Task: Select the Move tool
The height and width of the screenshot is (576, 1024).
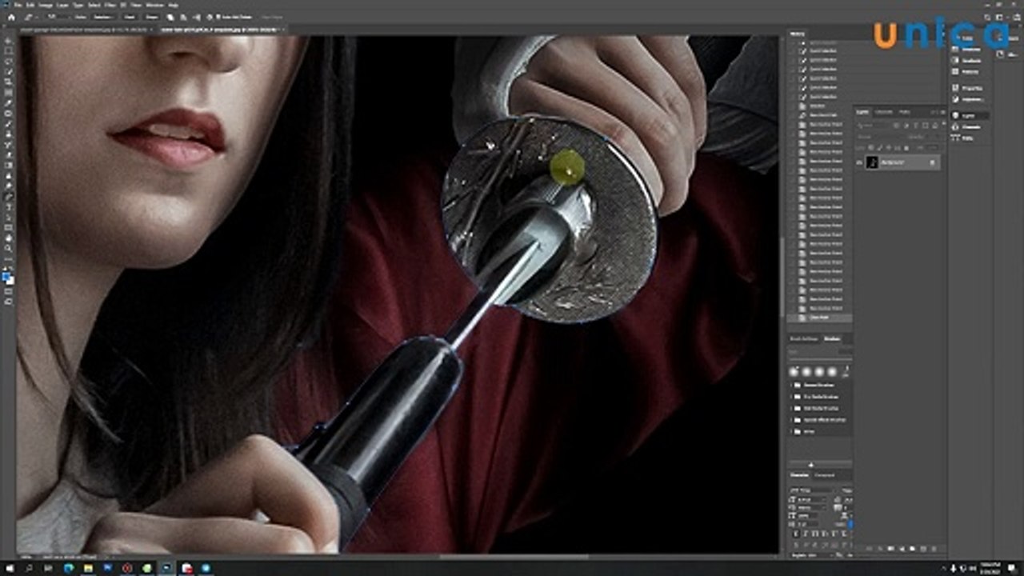Action: click(x=8, y=41)
